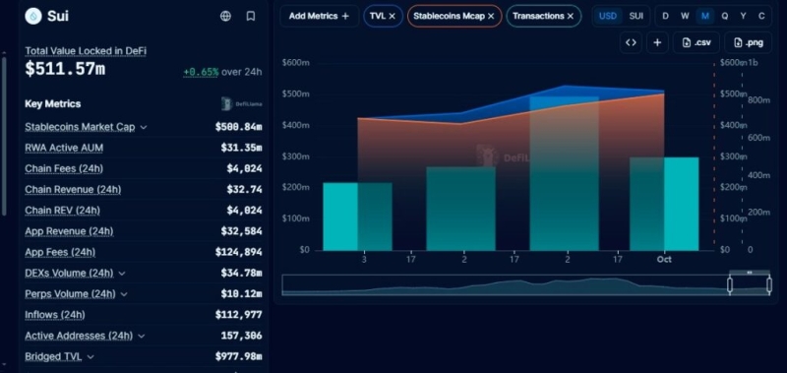Select daily D interval

point(666,16)
